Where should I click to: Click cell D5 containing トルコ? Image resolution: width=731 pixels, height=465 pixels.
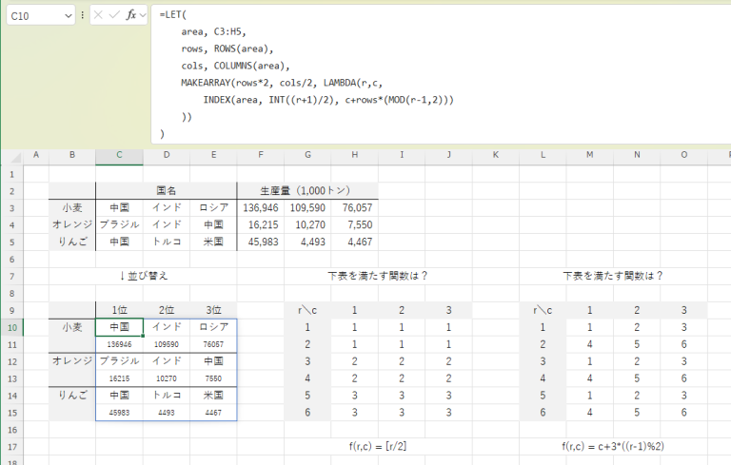[167, 242]
